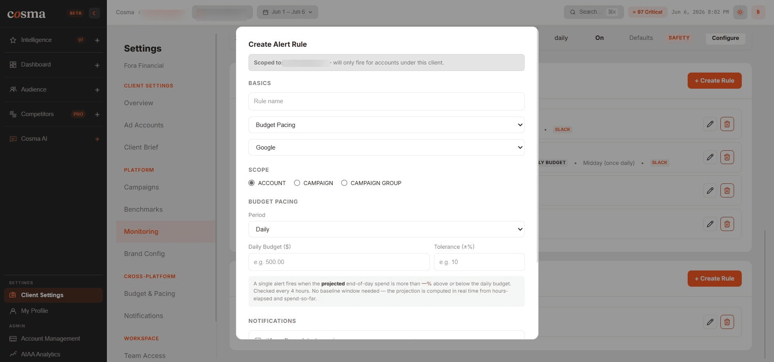Open Client Brief settings
This screenshot has width=774, height=362.
point(141,147)
